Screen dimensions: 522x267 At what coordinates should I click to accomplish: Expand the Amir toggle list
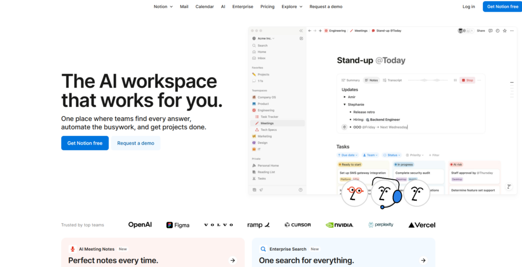[x=345, y=97]
